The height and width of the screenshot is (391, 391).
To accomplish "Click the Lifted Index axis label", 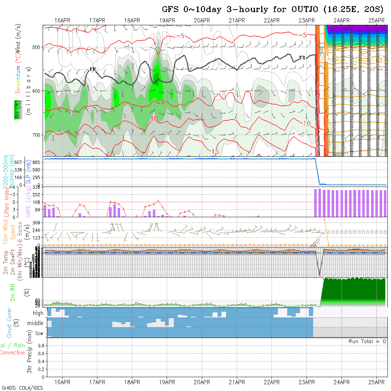I will [6, 203].
